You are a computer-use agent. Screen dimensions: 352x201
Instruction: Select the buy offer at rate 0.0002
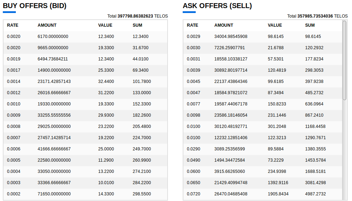click(85, 194)
